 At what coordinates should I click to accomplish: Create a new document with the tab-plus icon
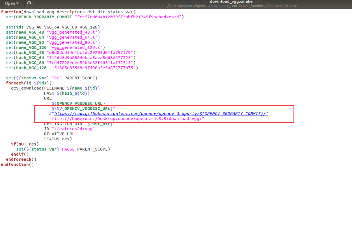click(x=29, y=4)
